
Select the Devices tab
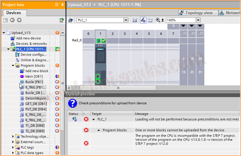(14, 13)
